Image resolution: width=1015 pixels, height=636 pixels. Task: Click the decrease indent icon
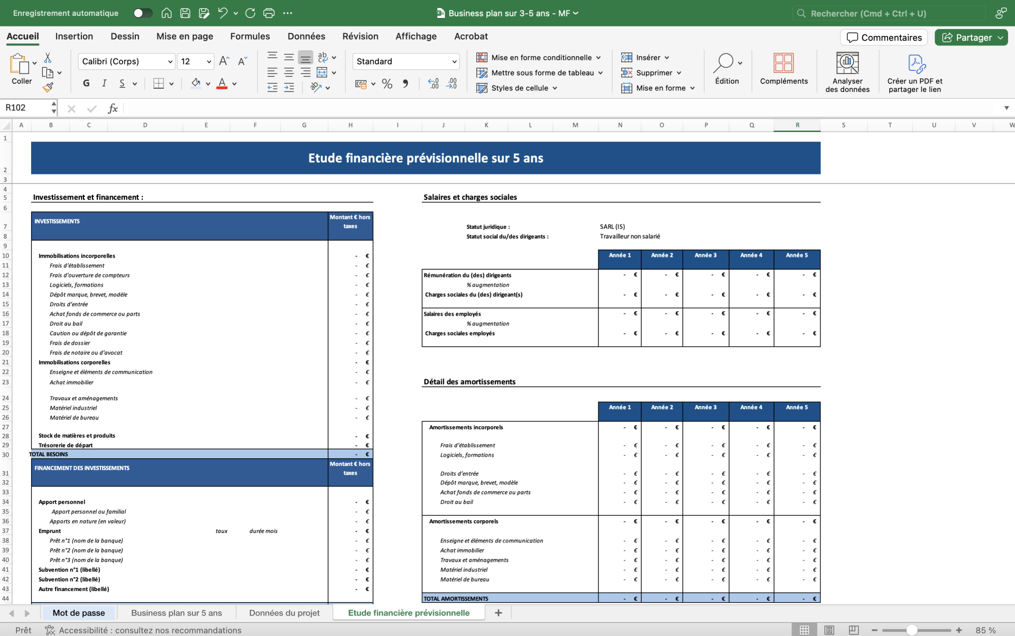pyautogui.click(x=272, y=88)
